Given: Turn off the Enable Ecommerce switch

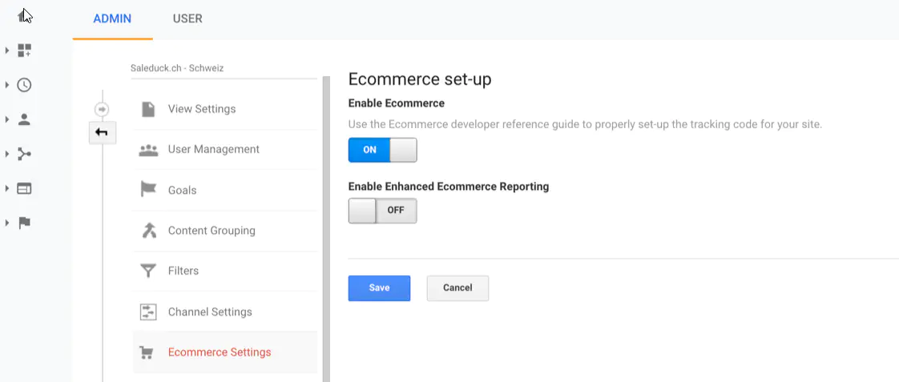Looking at the screenshot, I should (382, 151).
